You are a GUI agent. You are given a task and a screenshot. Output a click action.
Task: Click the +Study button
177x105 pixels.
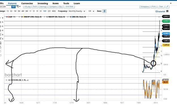[x=27, y=7]
